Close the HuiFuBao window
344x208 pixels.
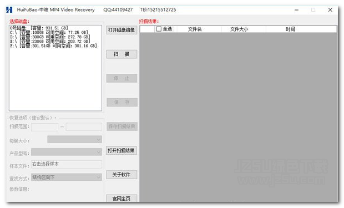tap(330, 10)
